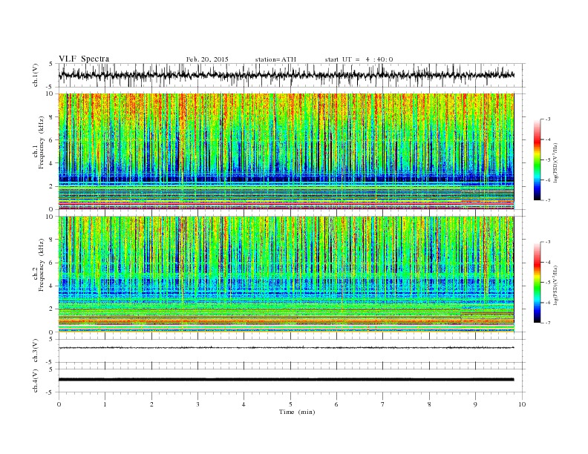Click the ch.3 voltage waveform trace
The height and width of the screenshot is (454, 588).
(x=286, y=348)
